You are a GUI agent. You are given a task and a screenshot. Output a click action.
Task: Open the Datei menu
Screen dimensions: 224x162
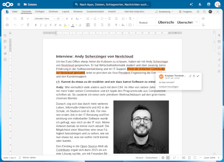click(x=15, y=12)
